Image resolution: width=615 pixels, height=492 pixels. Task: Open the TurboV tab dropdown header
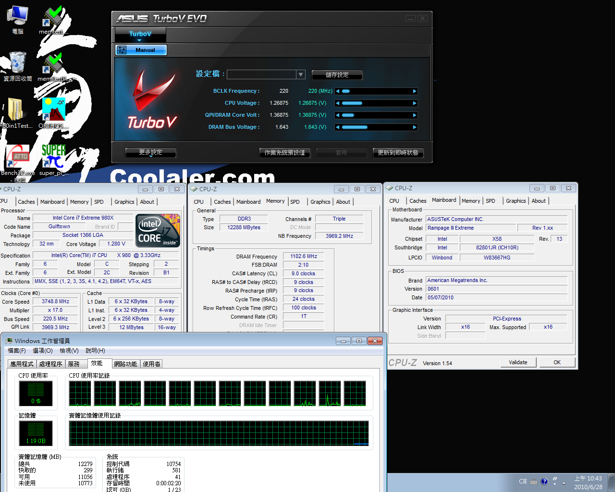click(x=140, y=35)
